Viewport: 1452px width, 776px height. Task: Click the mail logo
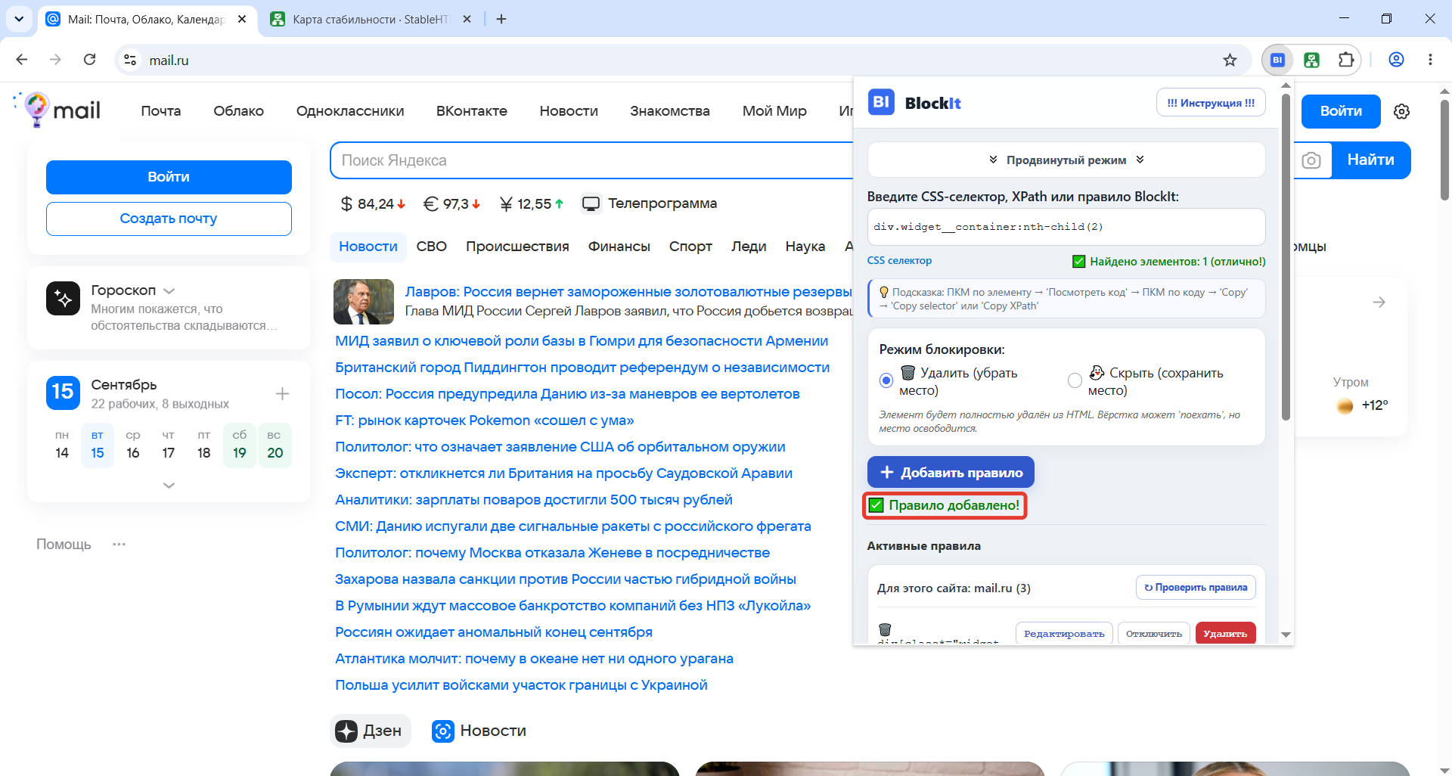[57, 110]
